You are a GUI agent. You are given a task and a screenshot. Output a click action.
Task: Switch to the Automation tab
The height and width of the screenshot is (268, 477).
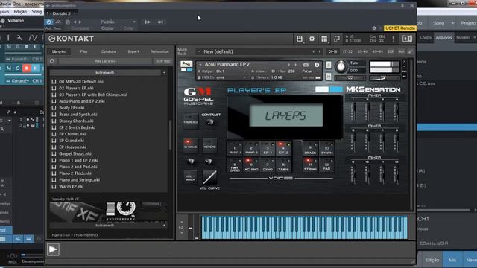[159, 51]
